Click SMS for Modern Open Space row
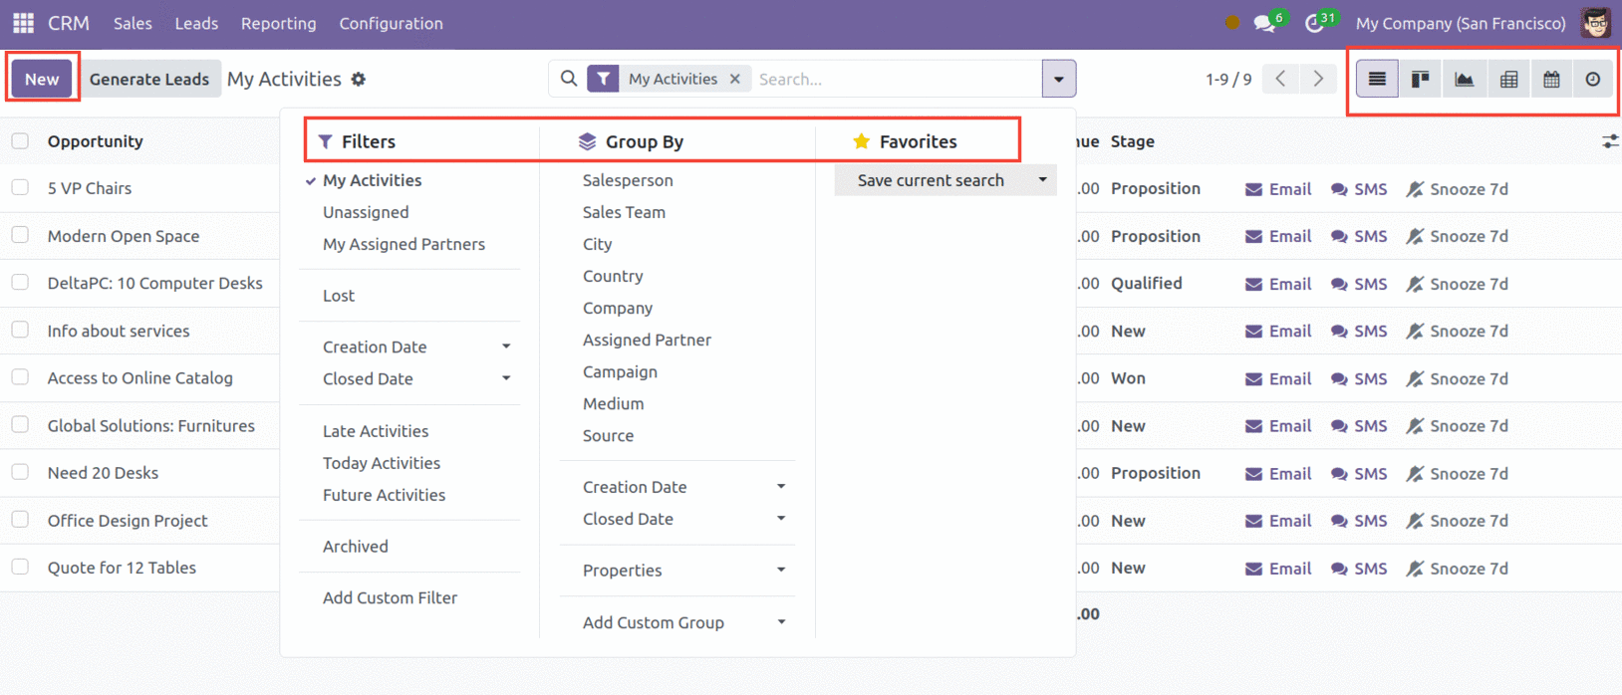This screenshot has height=695, width=1622. 1359,236
